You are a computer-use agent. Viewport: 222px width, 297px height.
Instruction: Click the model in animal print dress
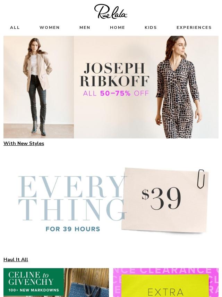[x=178, y=87]
